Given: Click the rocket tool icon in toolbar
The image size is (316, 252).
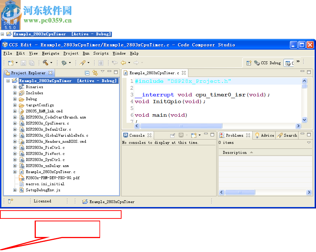Looking at the screenshot, I should click(x=83, y=63).
